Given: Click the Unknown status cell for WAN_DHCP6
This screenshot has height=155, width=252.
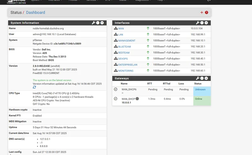Looking at the screenshot, I should 202,91.
